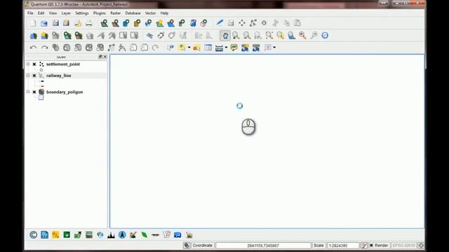Click the Undo arrow icon
The height and width of the screenshot is (252, 449).
pos(33,48)
